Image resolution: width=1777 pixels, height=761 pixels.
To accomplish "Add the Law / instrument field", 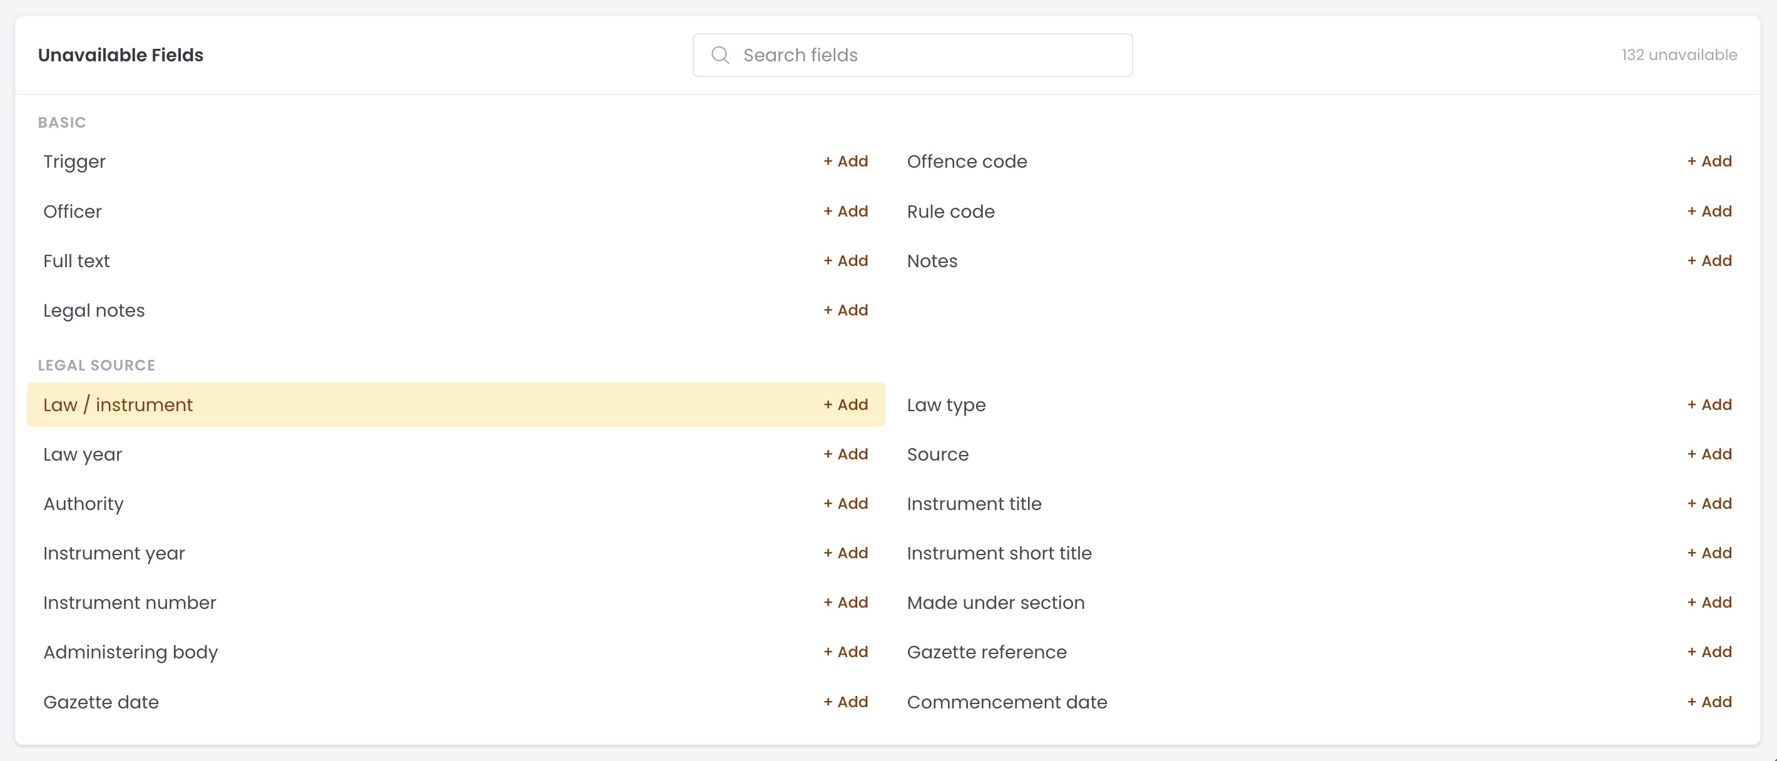I will tap(846, 405).
